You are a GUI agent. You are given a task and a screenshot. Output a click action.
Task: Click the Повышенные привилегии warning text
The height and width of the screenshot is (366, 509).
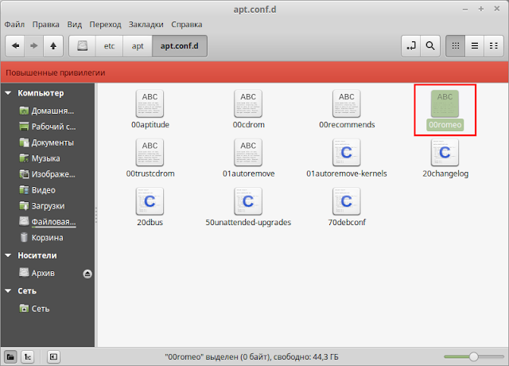pos(56,72)
